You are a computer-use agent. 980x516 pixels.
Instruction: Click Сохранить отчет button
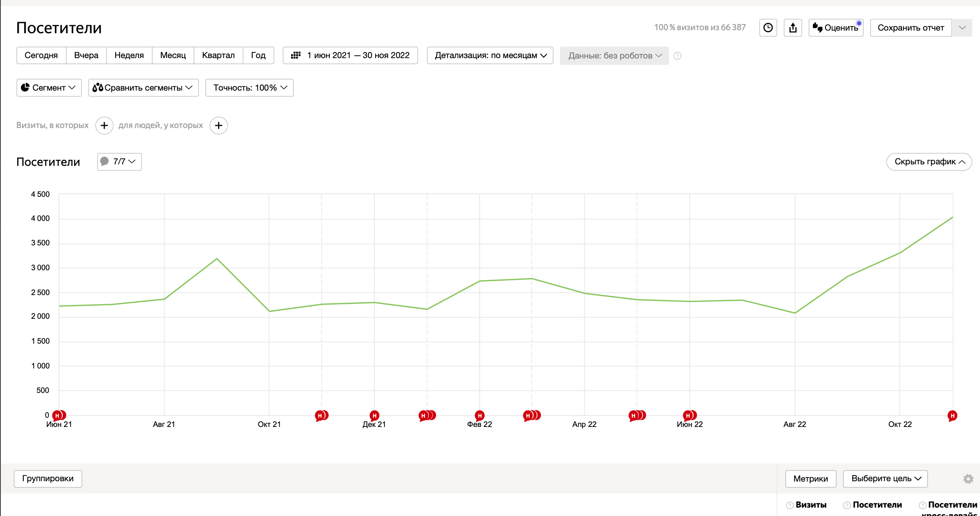(x=911, y=28)
